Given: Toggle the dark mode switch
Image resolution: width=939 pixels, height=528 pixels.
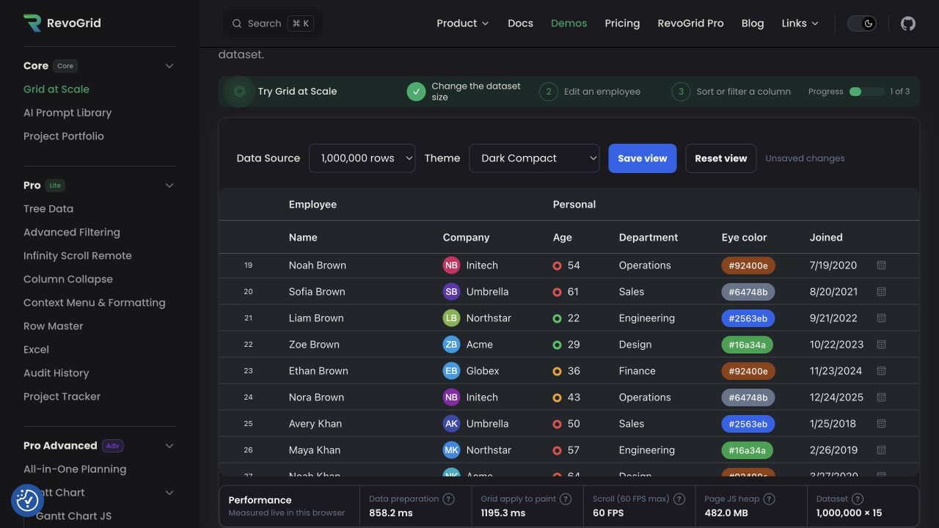Looking at the screenshot, I should pos(862,23).
